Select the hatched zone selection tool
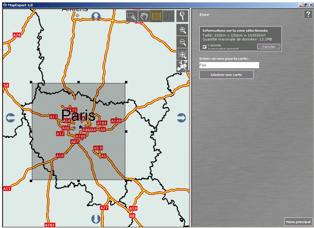The height and width of the screenshot is (228, 314). [x=156, y=16]
